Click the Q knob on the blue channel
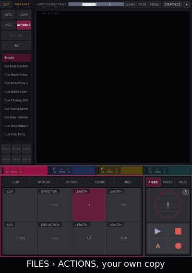 pyautogui.click(x=69, y=169)
